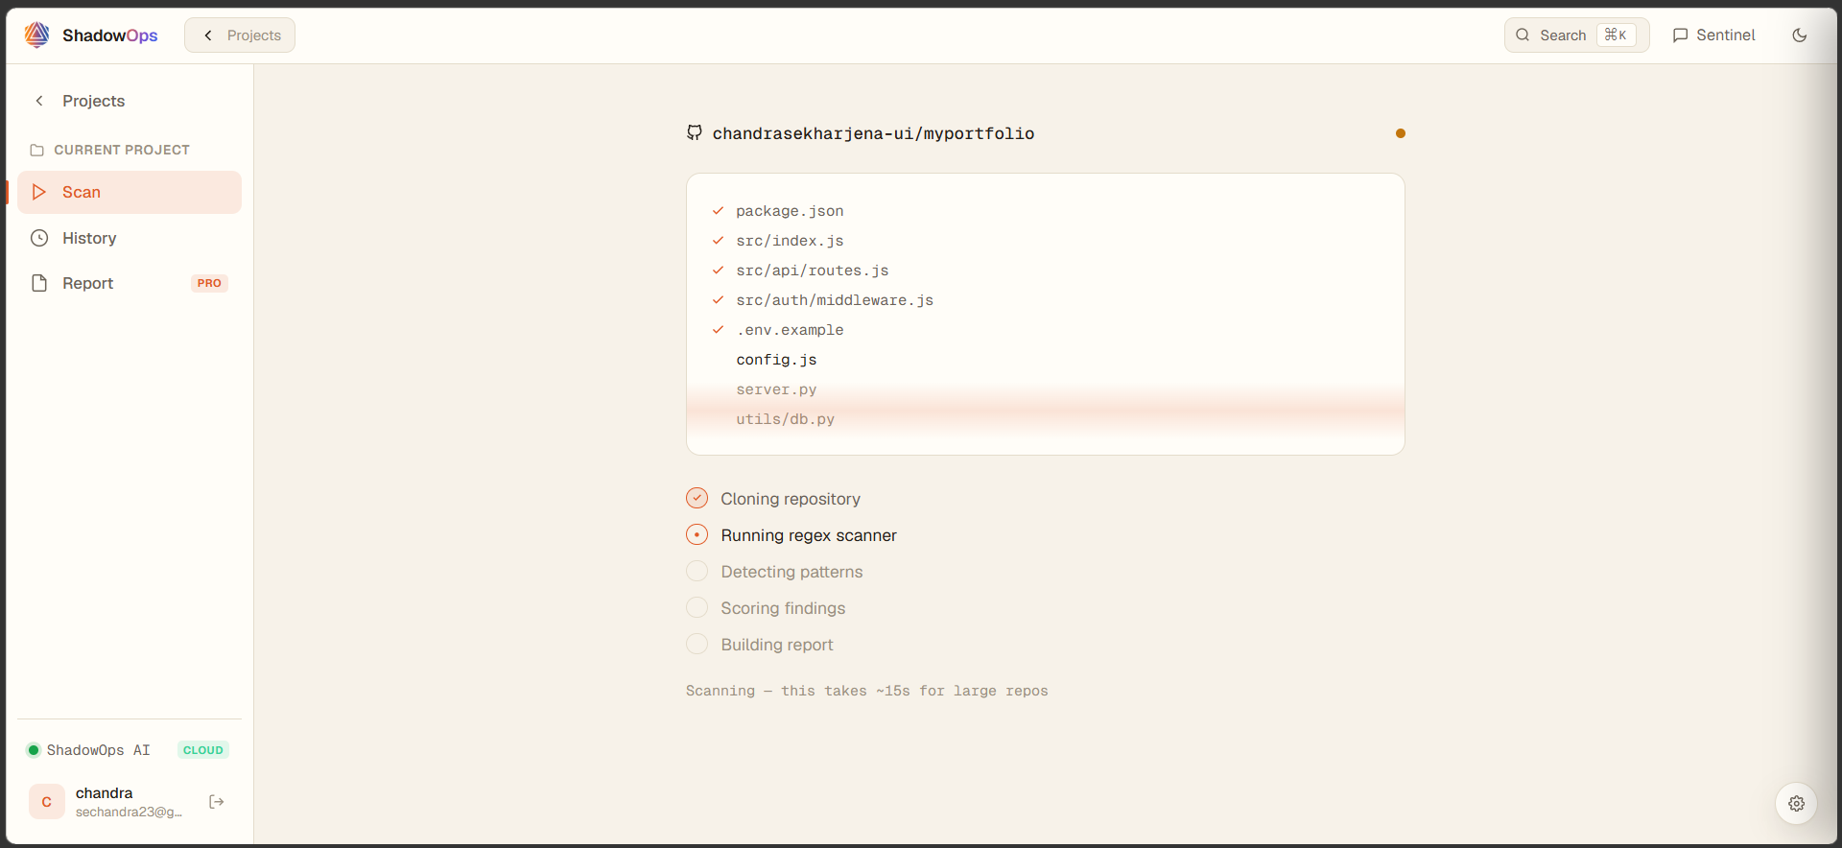This screenshot has width=1842, height=848.
Task: Click the sechandra23 email address
Action: (x=129, y=813)
